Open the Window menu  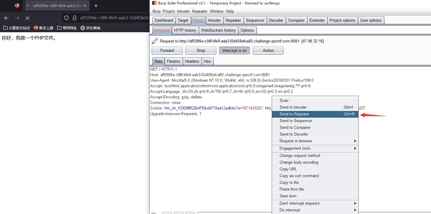[217, 11]
